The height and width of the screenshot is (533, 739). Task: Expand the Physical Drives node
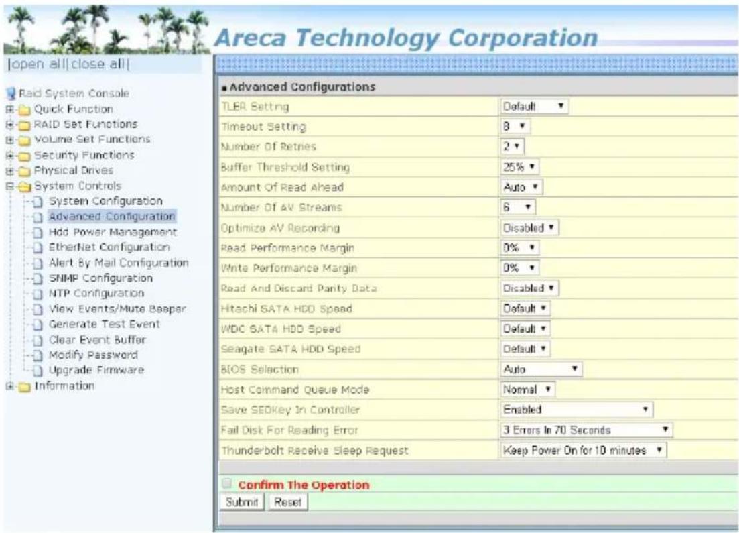tap(9, 171)
